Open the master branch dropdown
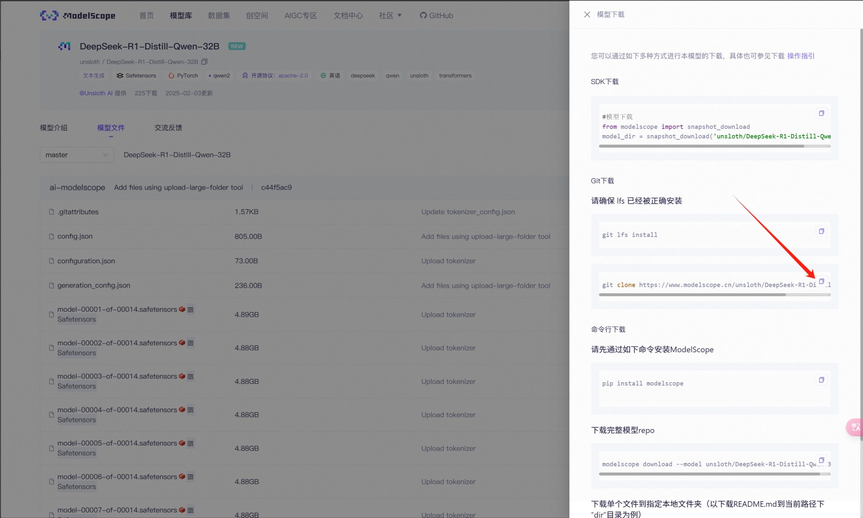The height and width of the screenshot is (518, 863). [77, 155]
